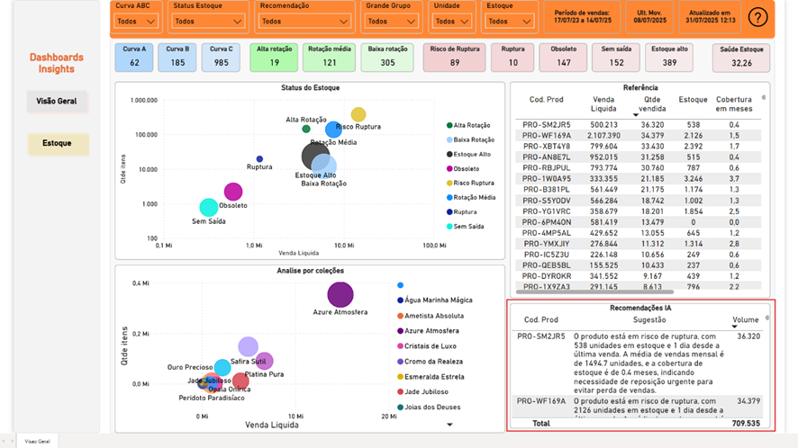The image size is (798, 448).
Task: Switch to Visão Geral page
Action: point(57,102)
